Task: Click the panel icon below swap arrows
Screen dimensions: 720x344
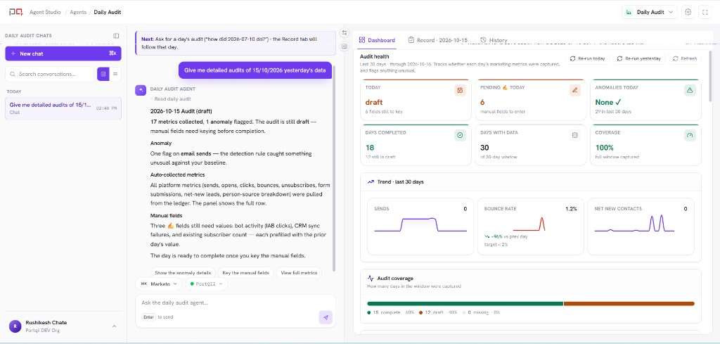Action: click(x=345, y=46)
